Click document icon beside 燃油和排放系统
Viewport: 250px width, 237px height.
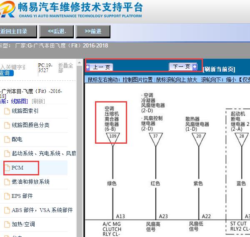[7, 182]
